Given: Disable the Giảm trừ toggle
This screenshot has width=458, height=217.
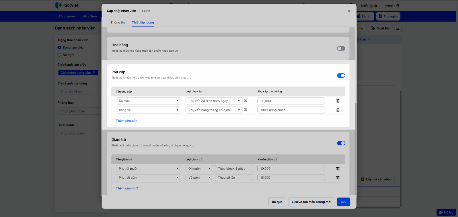Looking at the screenshot, I should click(x=341, y=143).
